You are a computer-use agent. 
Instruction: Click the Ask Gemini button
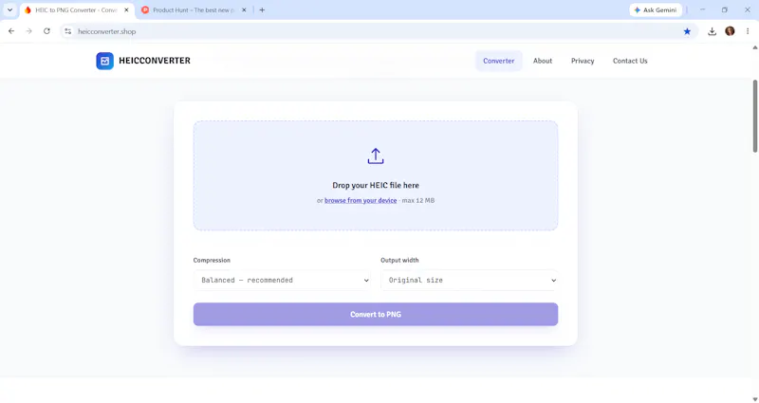point(656,10)
